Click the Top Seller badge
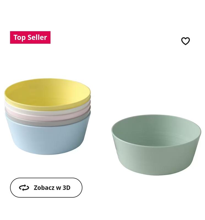Image resolution: width=205 pixels, height=220 pixels. coord(30,37)
